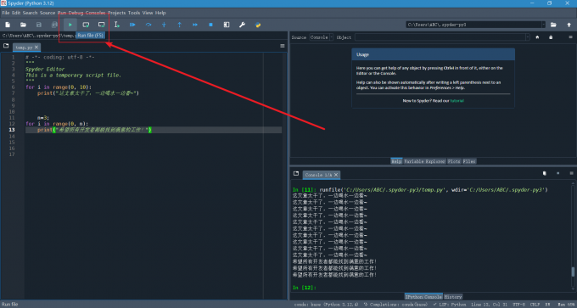The width and height of the screenshot is (577, 308).
Task: Open the Source menu
Action: pyautogui.click(x=48, y=13)
